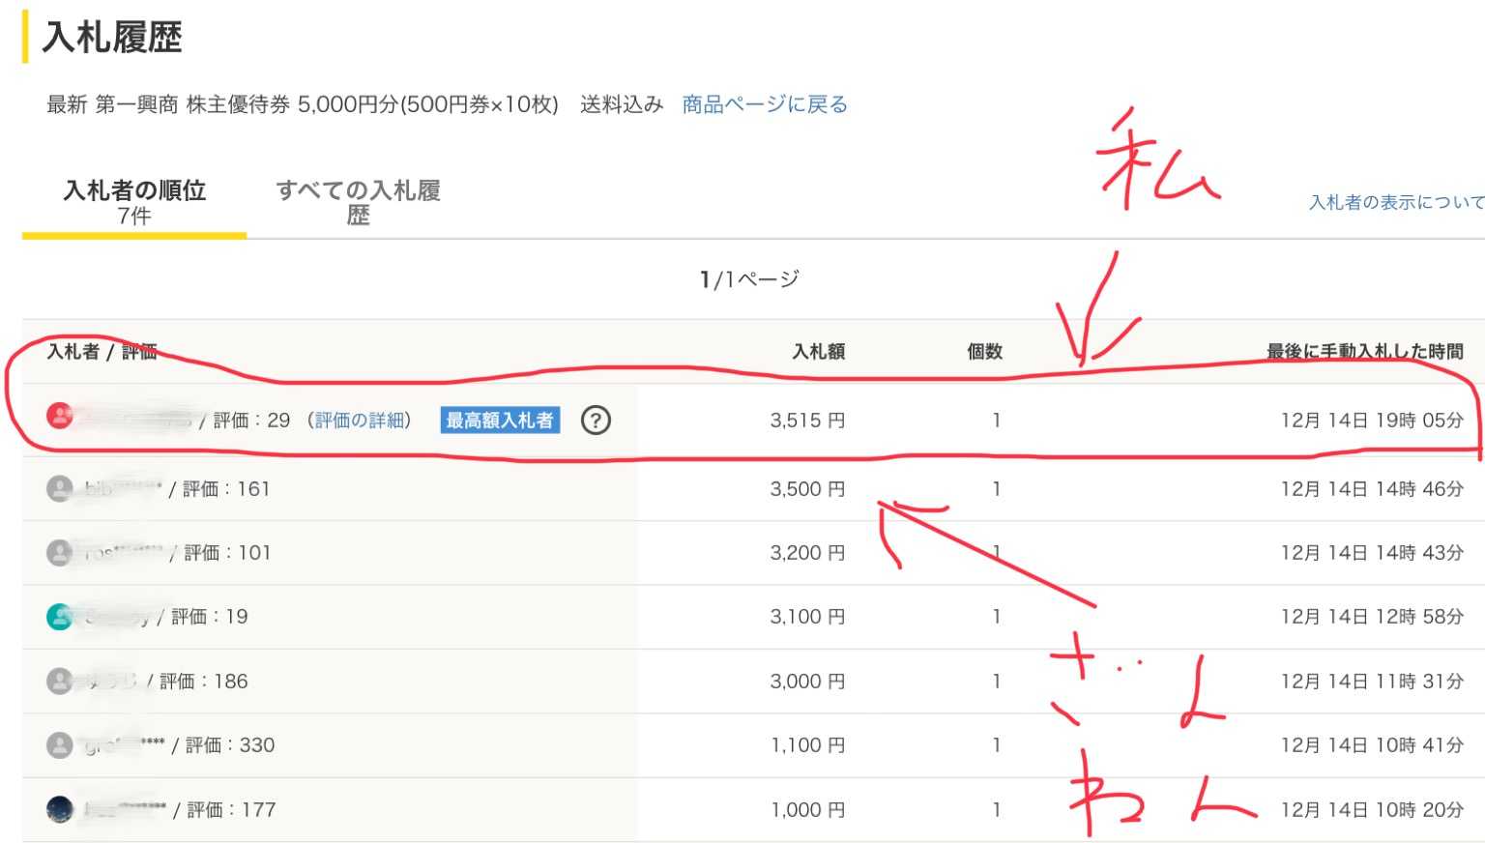Click the 評価：161 rating text
1485x843 pixels.
click(x=226, y=489)
